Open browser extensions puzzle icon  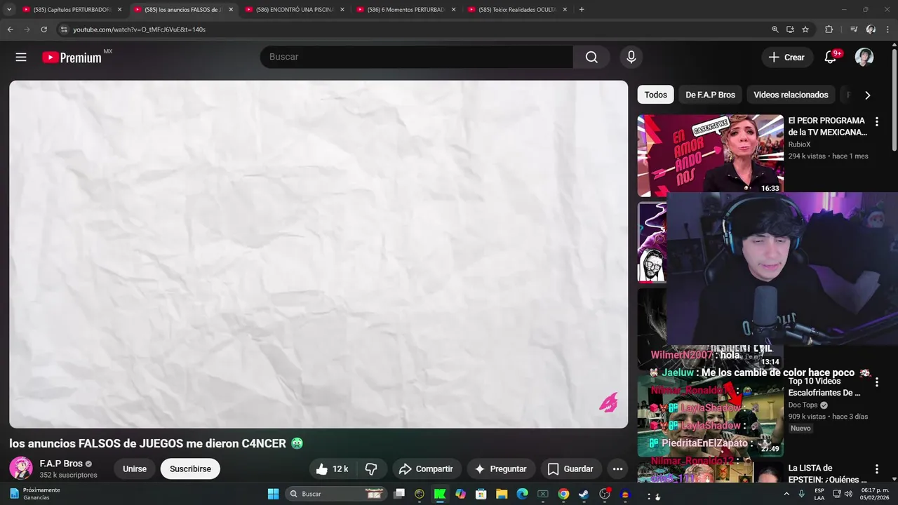829,29
